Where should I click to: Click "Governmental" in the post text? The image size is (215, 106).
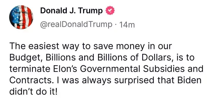110,69
